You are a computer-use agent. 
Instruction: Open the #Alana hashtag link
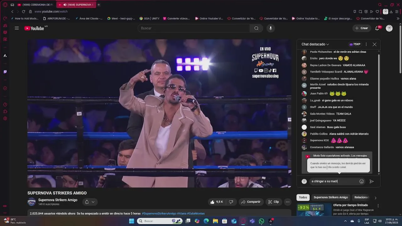click(x=182, y=213)
